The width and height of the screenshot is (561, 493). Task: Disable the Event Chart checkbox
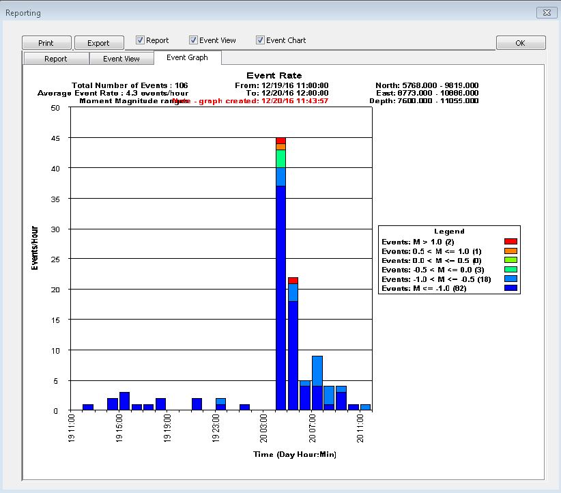coord(260,40)
